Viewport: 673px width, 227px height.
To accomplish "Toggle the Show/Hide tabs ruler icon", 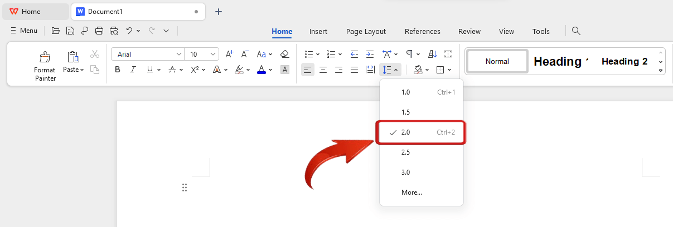I will (x=448, y=54).
